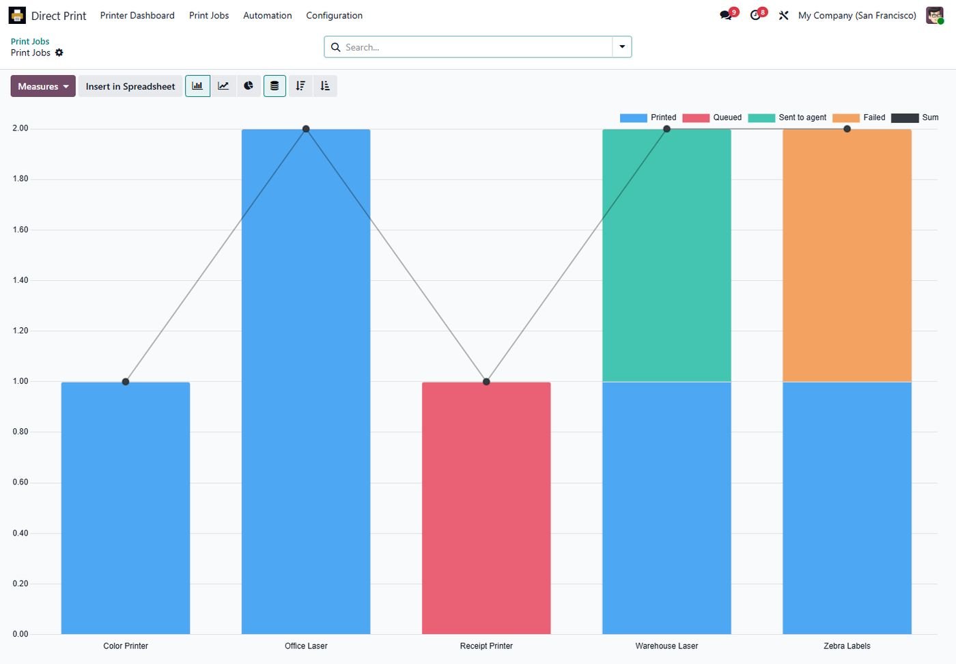Click the Receipt Printer red Queued bar
This screenshot has height=664, width=956.
pos(486,508)
